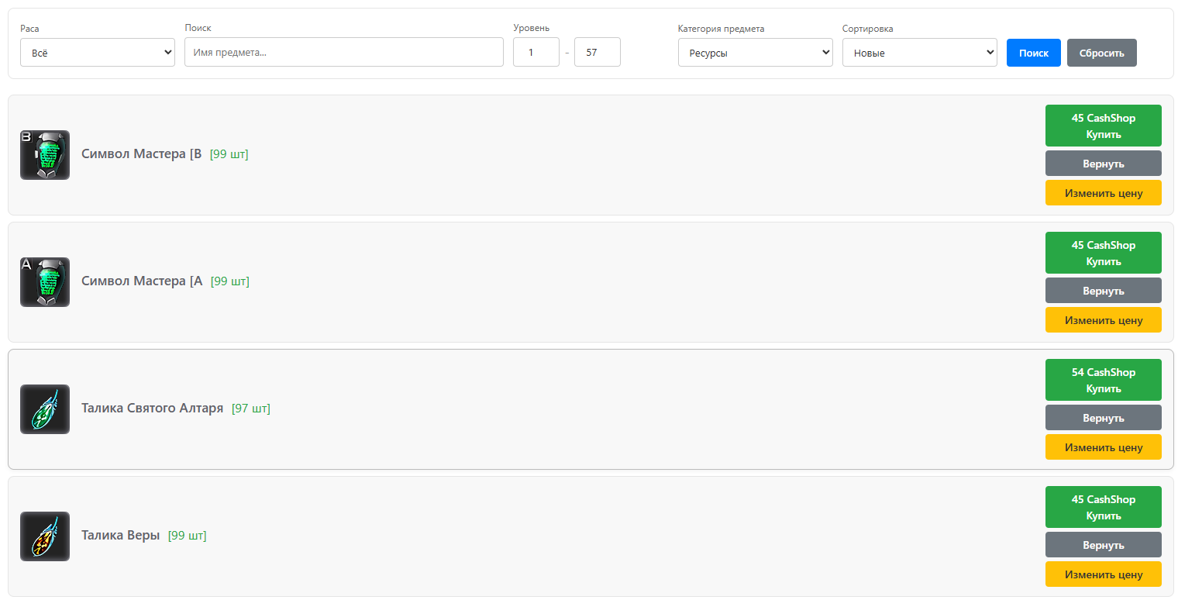Click Изменить цену for Талика Веры
Image resolution: width=1178 pixels, height=600 pixels.
click(x=1104, y=574)
